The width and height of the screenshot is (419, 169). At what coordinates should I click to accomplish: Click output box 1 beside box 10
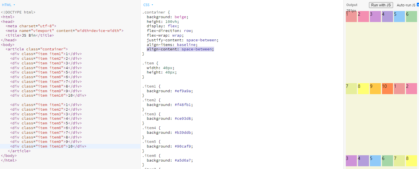click(399, 89)
